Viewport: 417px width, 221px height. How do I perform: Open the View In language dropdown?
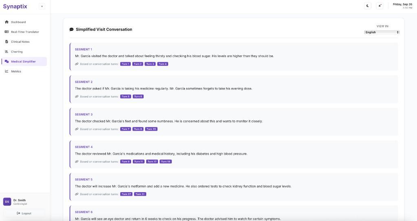click(382, 32)
